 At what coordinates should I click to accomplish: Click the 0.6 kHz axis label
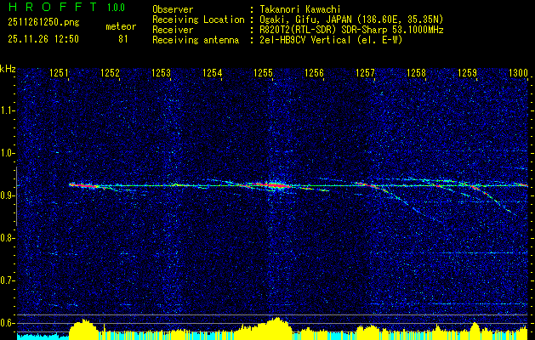(x=7, y=323)
